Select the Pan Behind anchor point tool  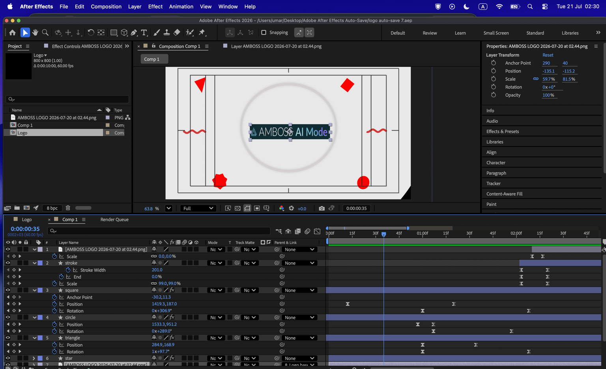[101, 33]
